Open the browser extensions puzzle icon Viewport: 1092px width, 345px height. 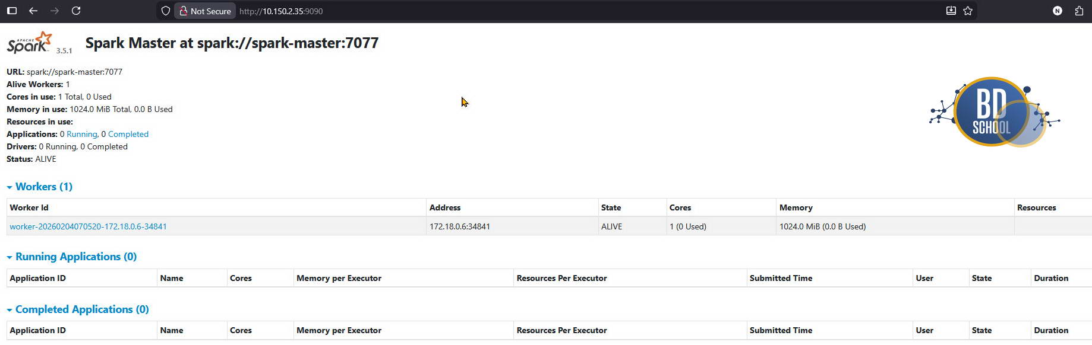(x=1079, y=11)
